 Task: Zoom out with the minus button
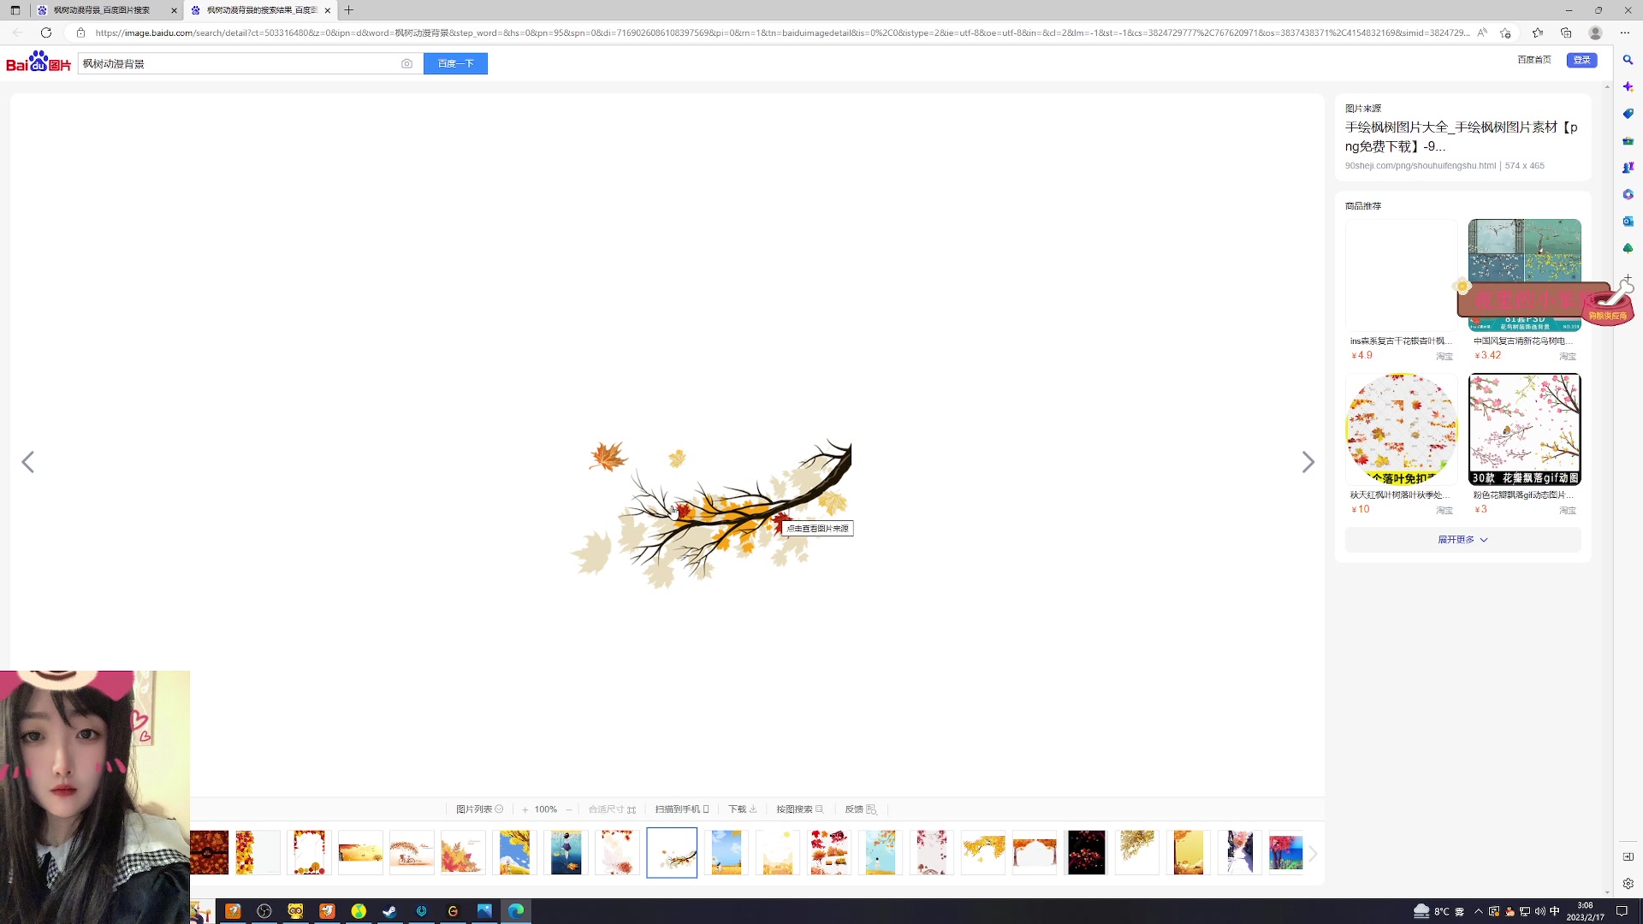[x=568, y=809]
